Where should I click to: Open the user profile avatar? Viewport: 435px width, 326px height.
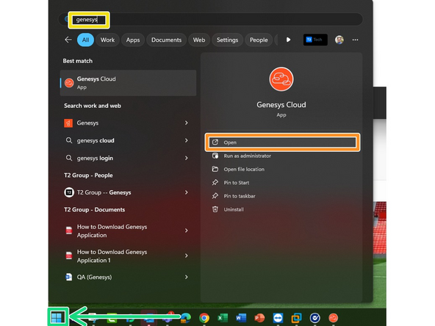pyautogui.click(x=339, y=40)
